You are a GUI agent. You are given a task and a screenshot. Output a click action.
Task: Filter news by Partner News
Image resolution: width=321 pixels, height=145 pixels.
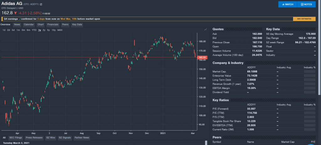[x=82, y=137]
